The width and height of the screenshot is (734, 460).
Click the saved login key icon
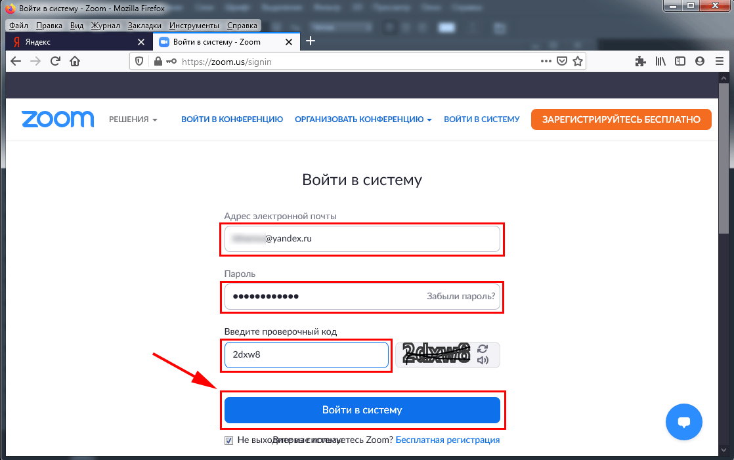click(x=171, y=61)
